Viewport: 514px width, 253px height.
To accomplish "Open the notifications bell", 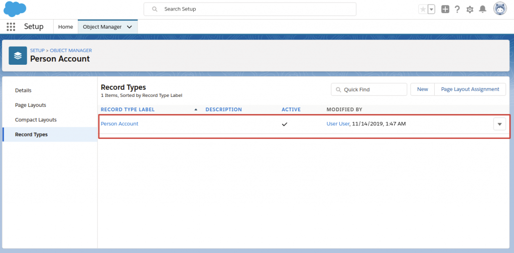I will [482, 9].
